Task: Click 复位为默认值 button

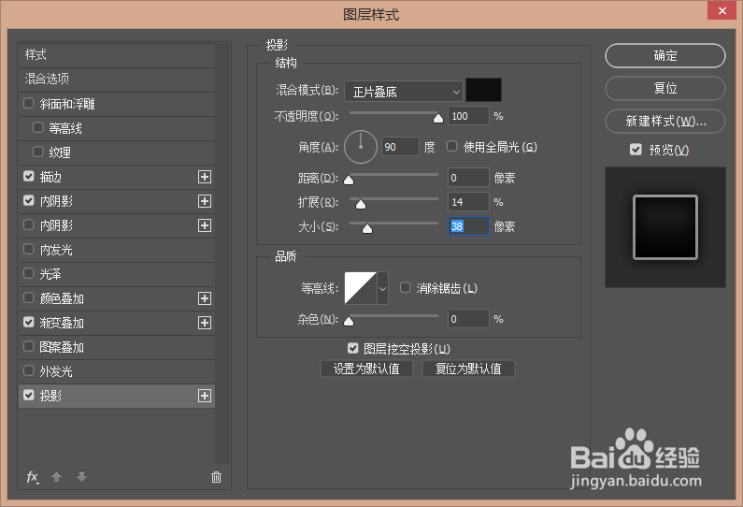Action: (x=468, y=369)
